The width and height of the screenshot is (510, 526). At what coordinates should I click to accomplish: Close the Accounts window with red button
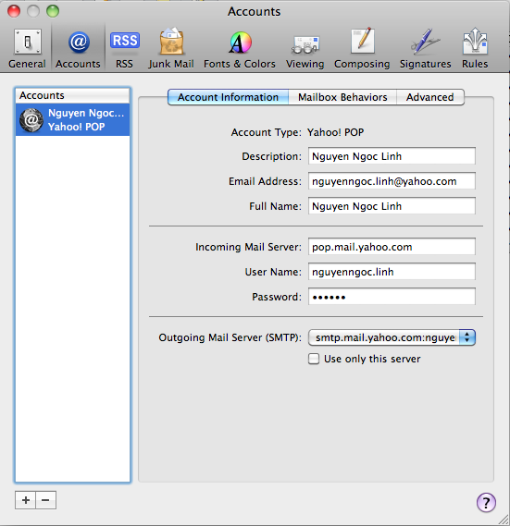pyautogui.click(x=14, y=11)
